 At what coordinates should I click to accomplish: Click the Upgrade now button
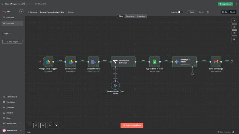pos(226,4)
